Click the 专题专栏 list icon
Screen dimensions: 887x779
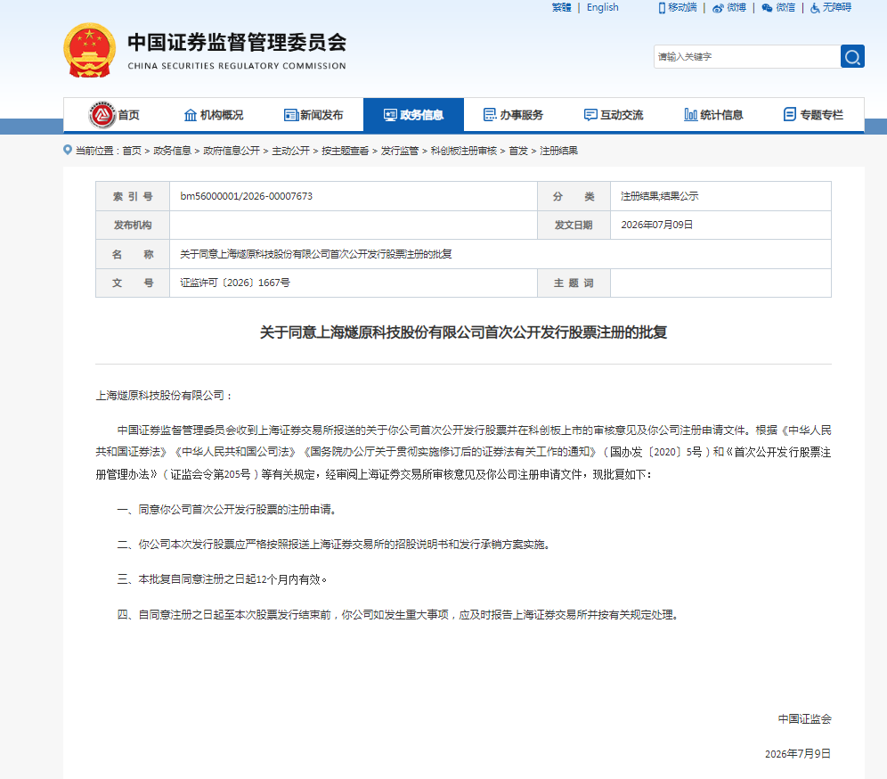pyautogui.click(x=790, y=115)
